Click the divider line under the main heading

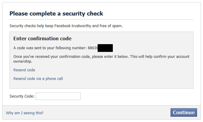101,20
